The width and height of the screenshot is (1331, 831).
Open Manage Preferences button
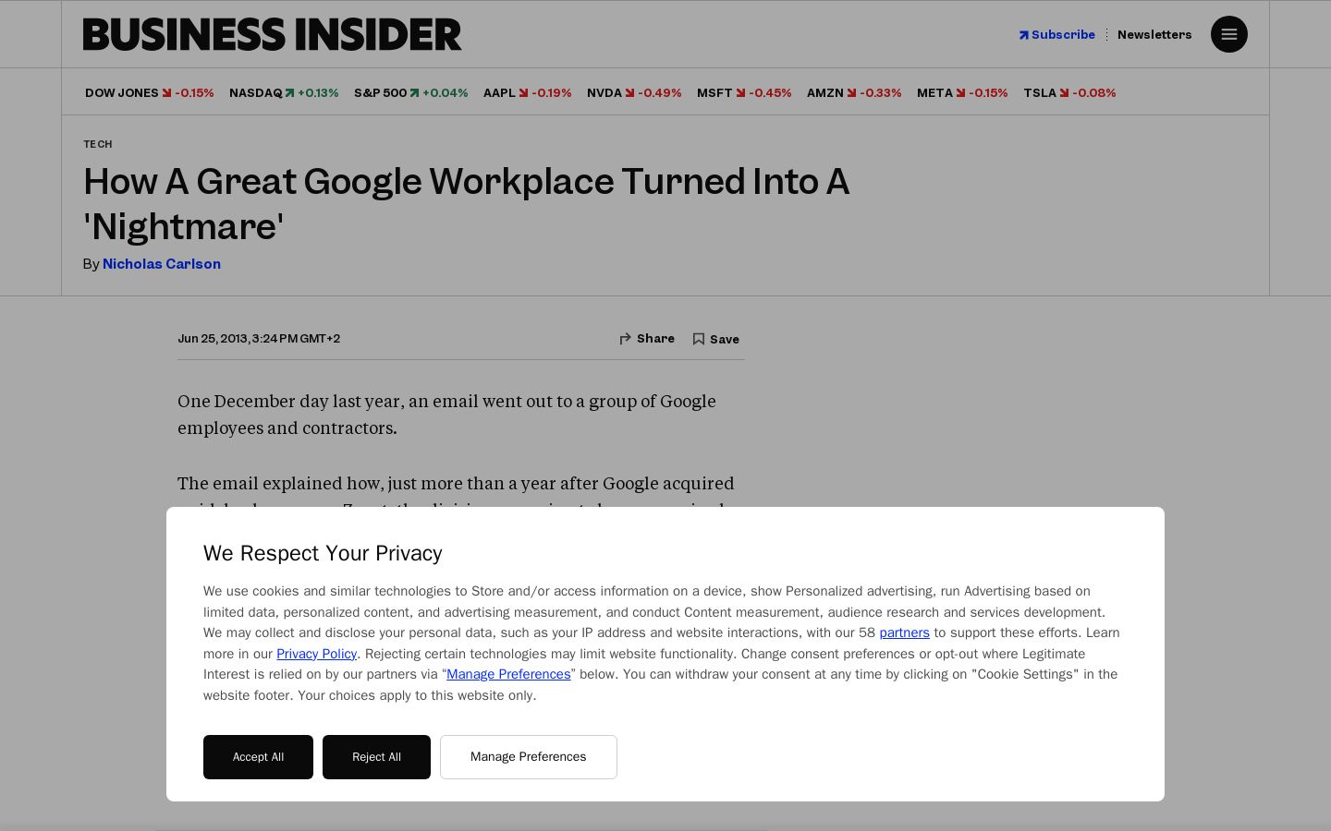(529, 757)
